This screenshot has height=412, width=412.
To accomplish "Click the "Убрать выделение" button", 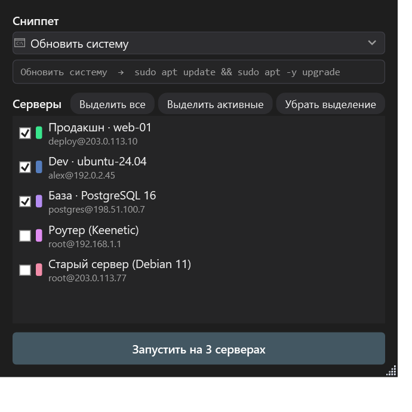I will (330, 104).
